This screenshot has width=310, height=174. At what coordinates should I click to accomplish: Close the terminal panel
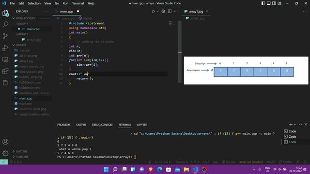coord(306,124)
